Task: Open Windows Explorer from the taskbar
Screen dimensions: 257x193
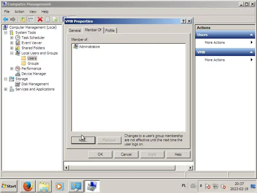Action: coord(44,186)
